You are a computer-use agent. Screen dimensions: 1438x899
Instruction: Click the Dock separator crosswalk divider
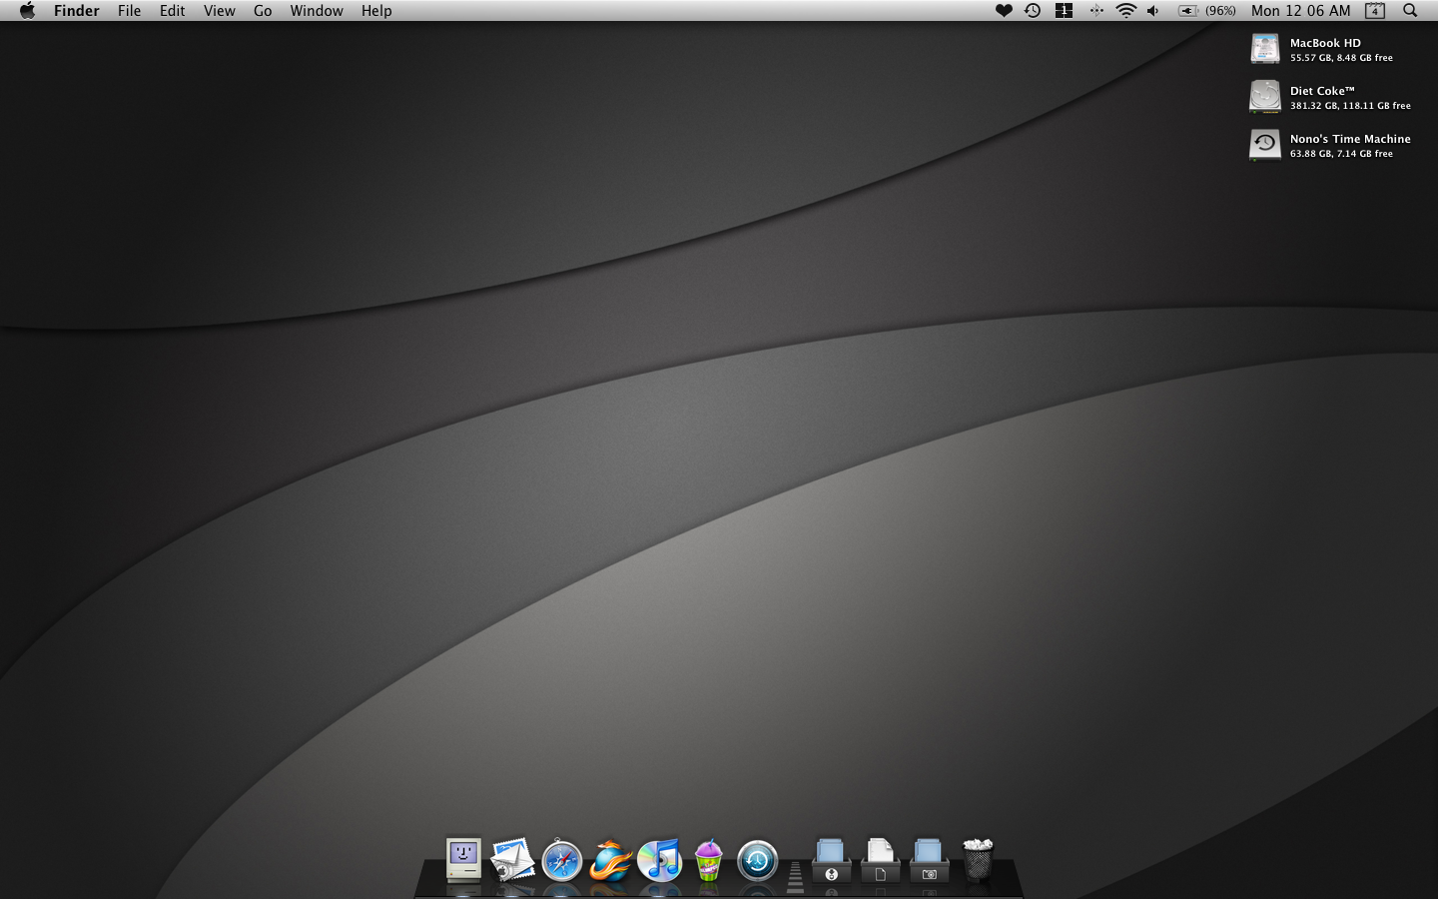click(x=795, y=876)
